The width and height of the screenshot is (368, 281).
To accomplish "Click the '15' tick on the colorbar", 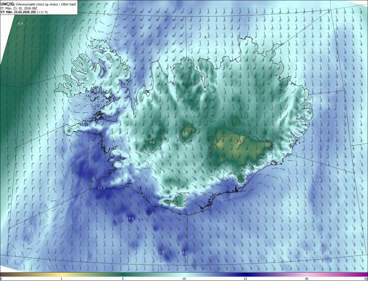I will click(245, 279).
